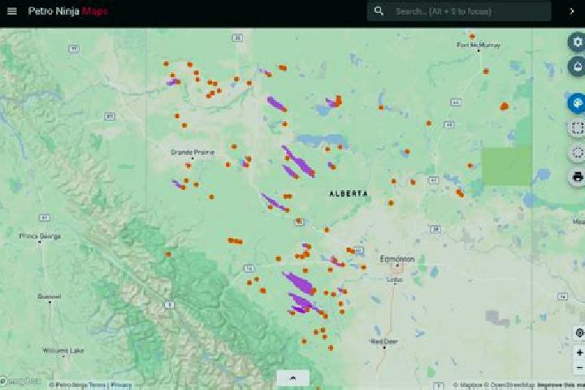The image size is (585, 390).
Task: Select the large purple field near Edmonton
Action: tap(299, 283)
